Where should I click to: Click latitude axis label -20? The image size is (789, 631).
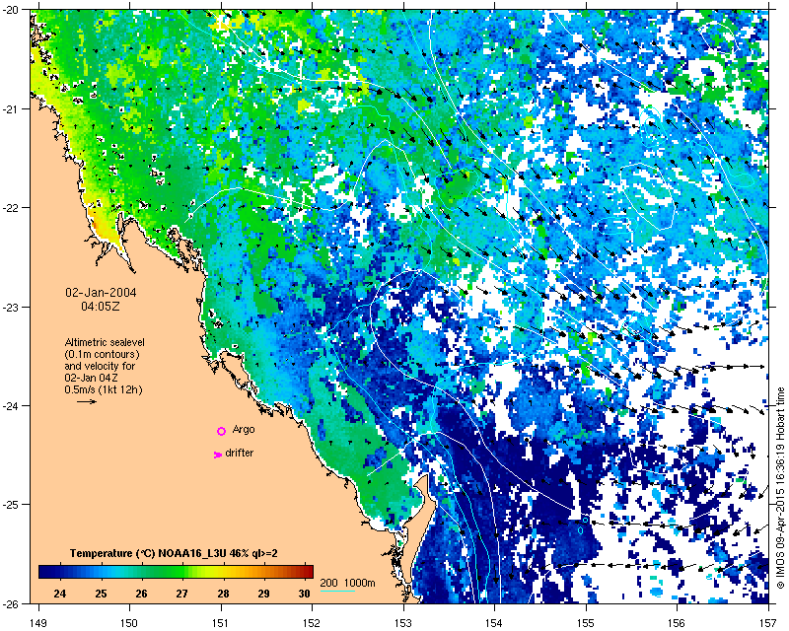11,10
